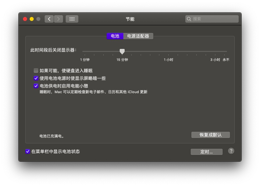Toggle 在菜单栏中显示电池状态 checkbox
This screenshot has width=260, height=186.
click(28, 151)
